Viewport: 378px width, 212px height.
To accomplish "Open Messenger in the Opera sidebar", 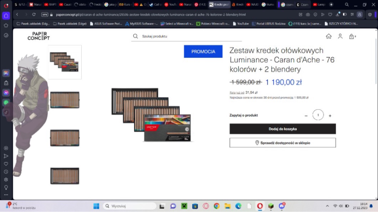I will point(6,93).
